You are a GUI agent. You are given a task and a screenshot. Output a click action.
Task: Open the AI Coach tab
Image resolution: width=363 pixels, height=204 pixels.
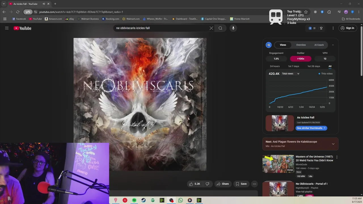319,45
